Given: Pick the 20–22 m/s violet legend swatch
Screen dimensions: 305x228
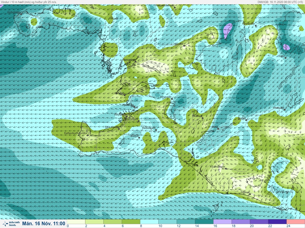Looking at the screenshot, I should pyautogui.click(x=259, y=222).
